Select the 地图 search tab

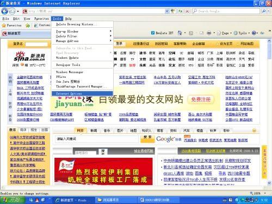133,131
